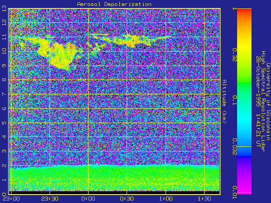Click the colorbar value label 0.1
The height and width of the screenshot is (203, 271).
pos(234,100)
